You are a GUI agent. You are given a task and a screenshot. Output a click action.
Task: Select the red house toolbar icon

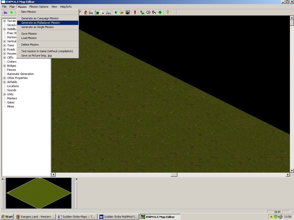pyautogui.click(x=85, y=12)
